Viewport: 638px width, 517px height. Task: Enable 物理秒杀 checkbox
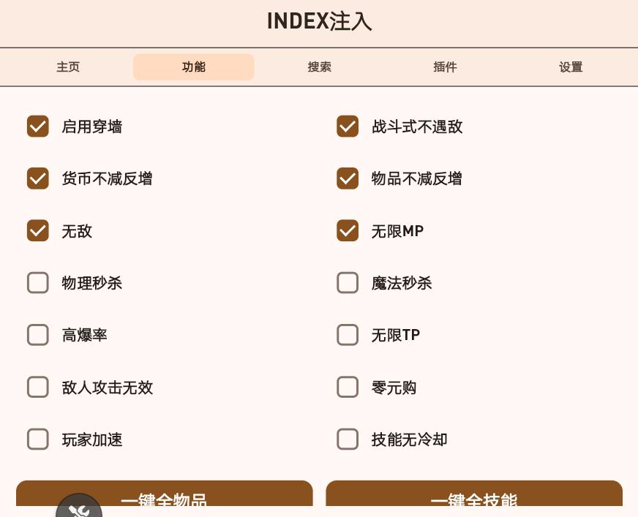tap(38, 283)
